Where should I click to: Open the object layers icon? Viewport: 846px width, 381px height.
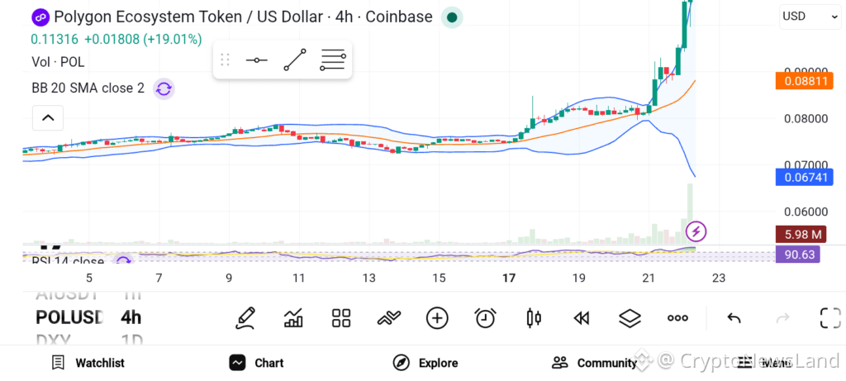coord(630,318)
